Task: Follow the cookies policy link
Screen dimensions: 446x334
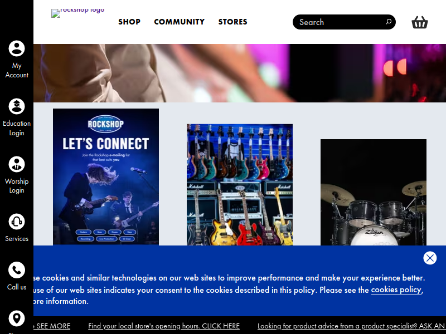Action: pyautogui.click(x=396, y=289)
